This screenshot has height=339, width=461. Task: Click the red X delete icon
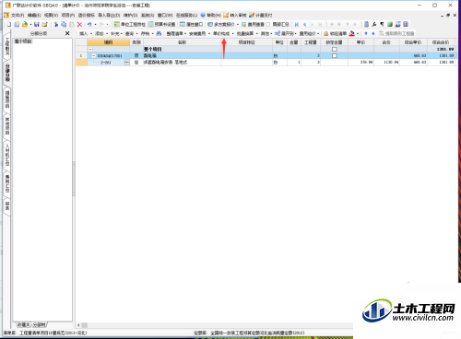coord(79,24)
